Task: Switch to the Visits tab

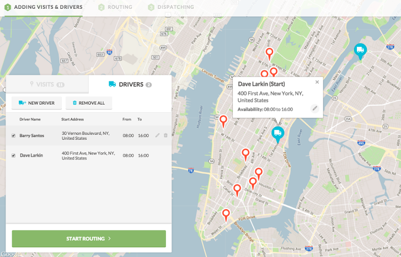Action: 47,84
